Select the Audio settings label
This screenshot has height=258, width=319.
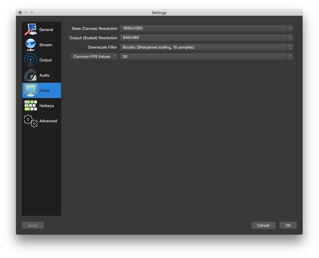(44, 75)
